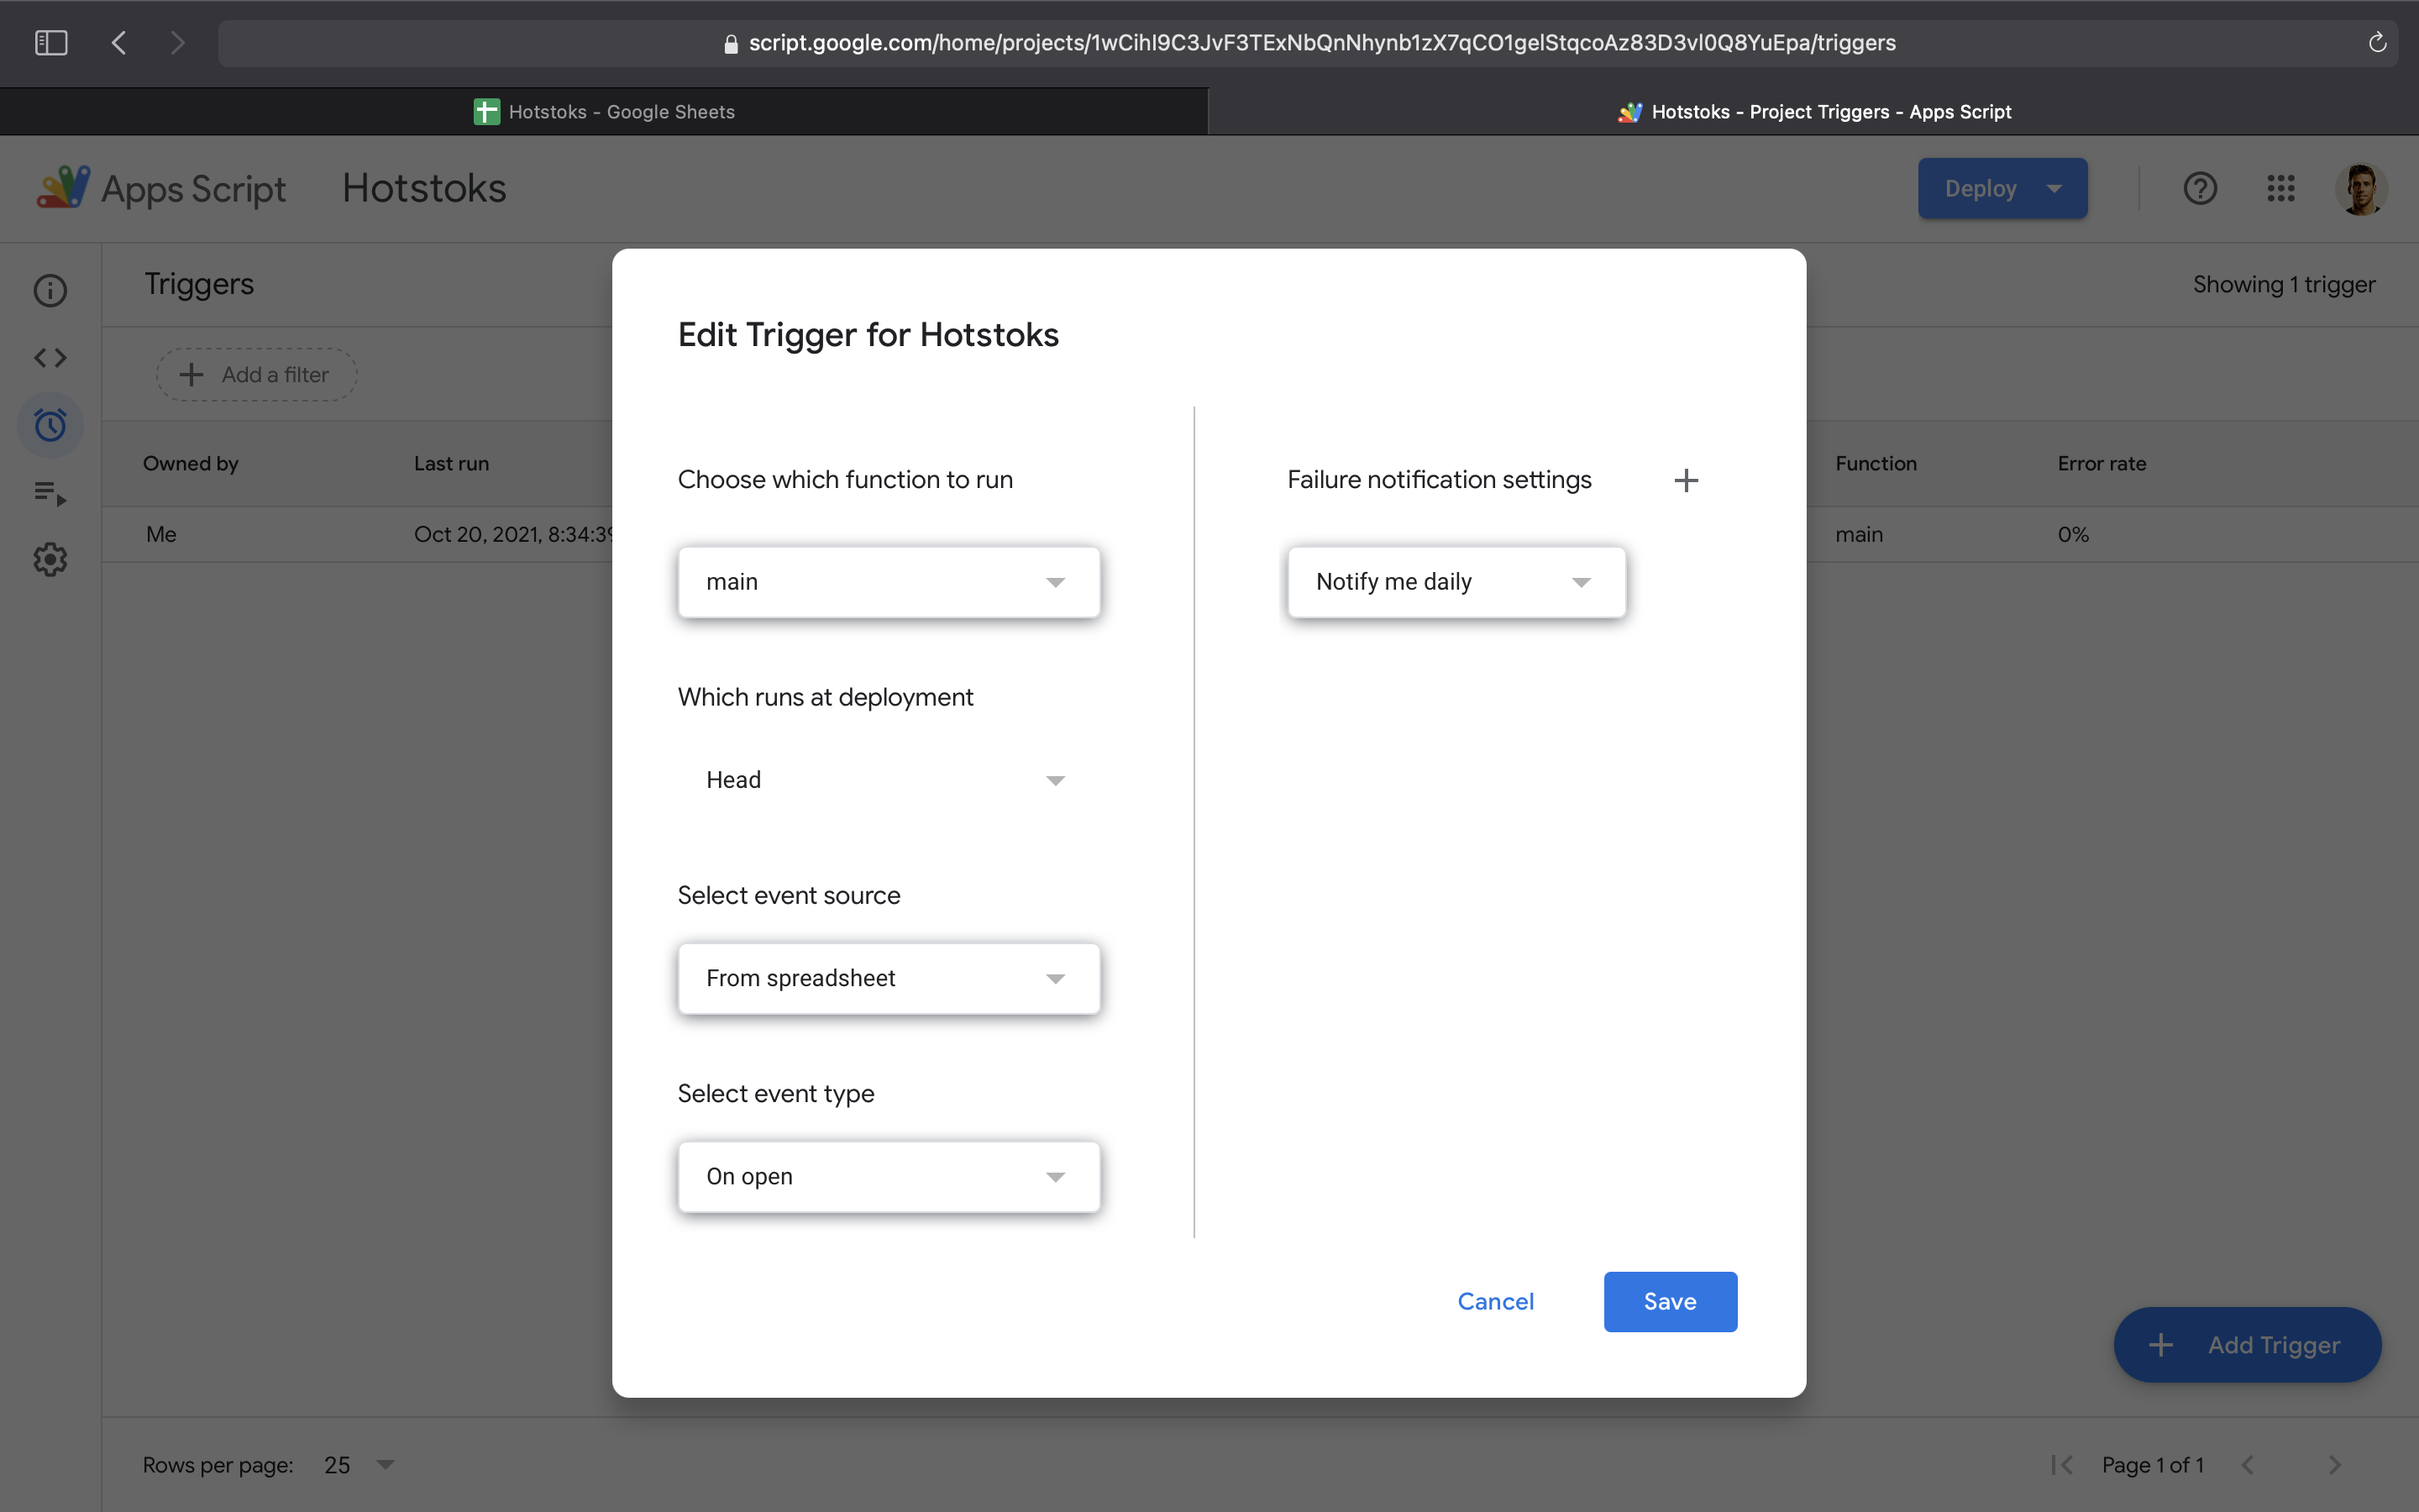The image size is (2419, 1512).
Task: Click the Function column header
Action: click(x=1876, y=464)
